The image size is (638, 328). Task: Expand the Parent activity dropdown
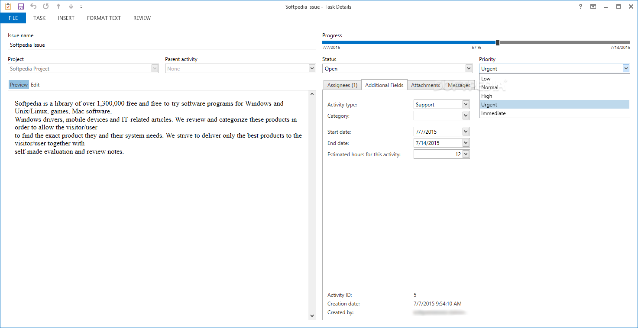312,68
